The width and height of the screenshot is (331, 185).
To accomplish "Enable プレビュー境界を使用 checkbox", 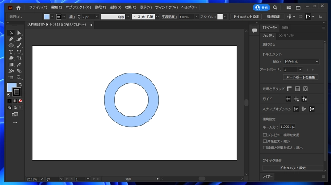I will pos(265,135).
